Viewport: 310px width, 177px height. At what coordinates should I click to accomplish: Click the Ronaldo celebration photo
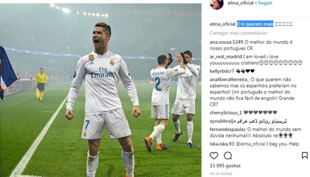click(101, 90)
